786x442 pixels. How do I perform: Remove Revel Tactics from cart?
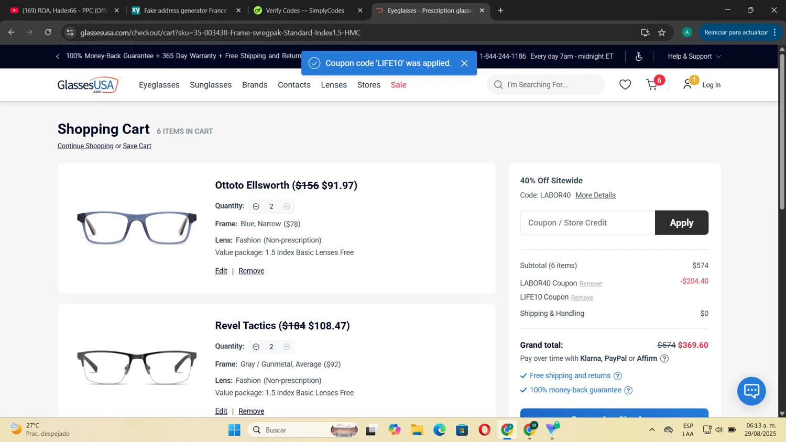point(251,411)
